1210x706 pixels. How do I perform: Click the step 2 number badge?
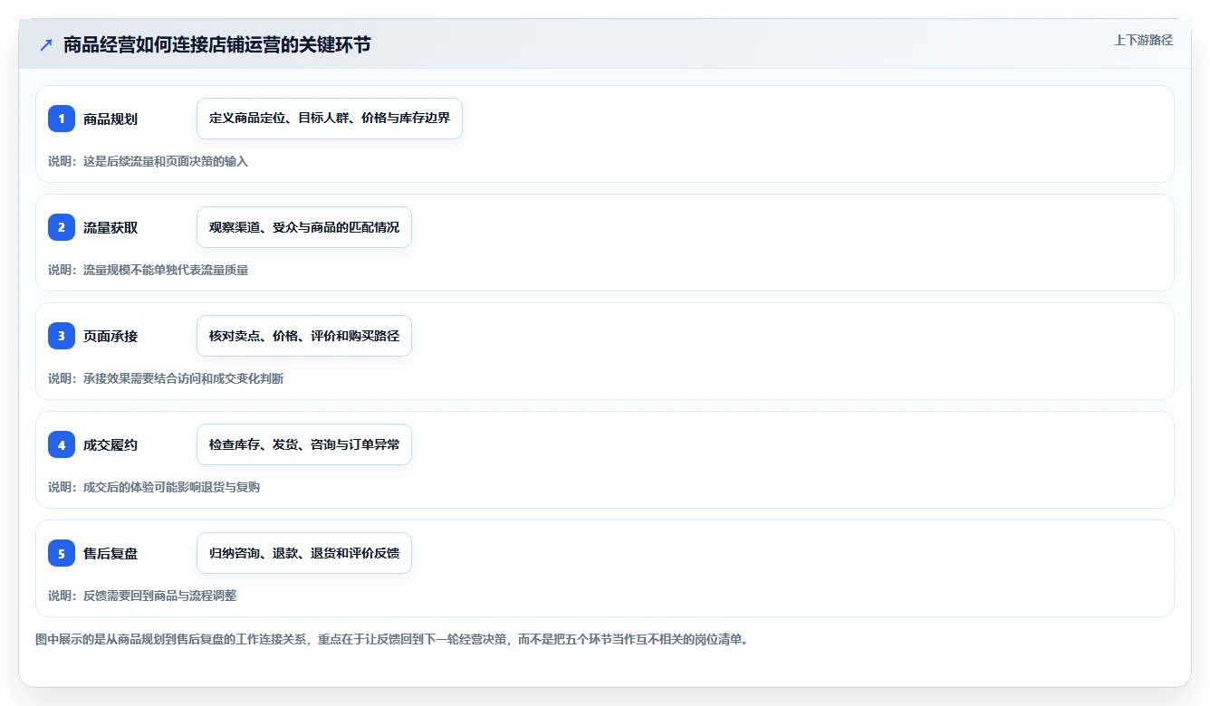click(62, 227)
